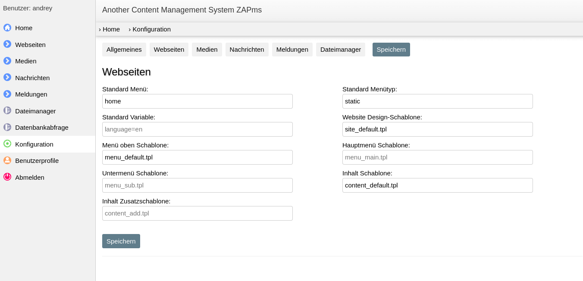Image resolution: width=583 pixels, height=281 pixels.
Task: Open Nachrichten in the sidebar
Action: tap(47, 78)
